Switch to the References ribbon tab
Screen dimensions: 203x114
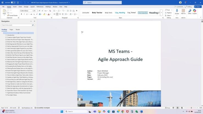click(x=40, y=7)
